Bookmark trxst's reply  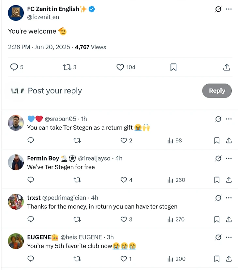[217, 220]
